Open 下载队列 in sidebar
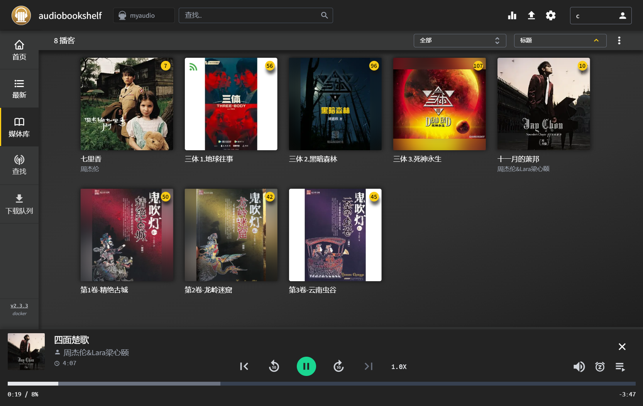 pos(19,204)
